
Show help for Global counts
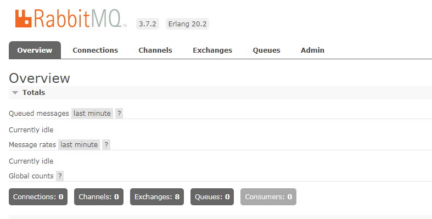(x=60, y=176)
